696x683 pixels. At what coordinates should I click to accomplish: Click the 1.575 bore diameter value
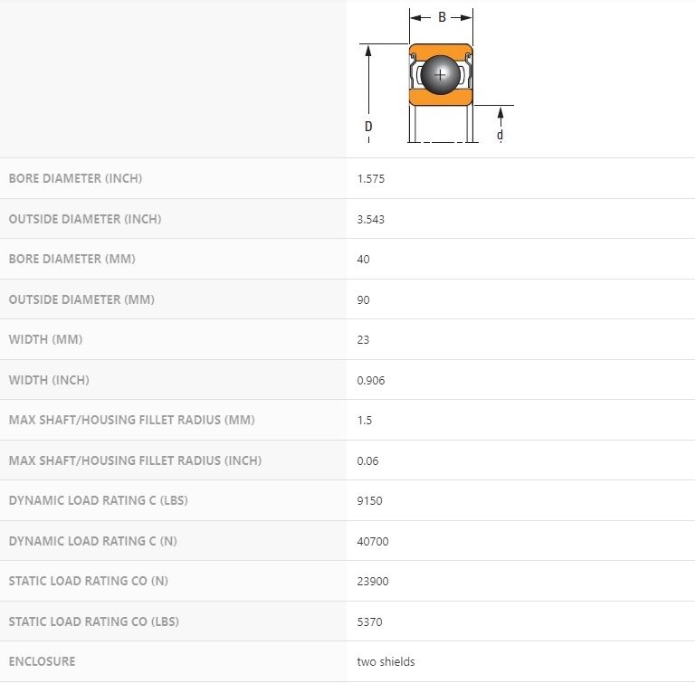[371, 179]
